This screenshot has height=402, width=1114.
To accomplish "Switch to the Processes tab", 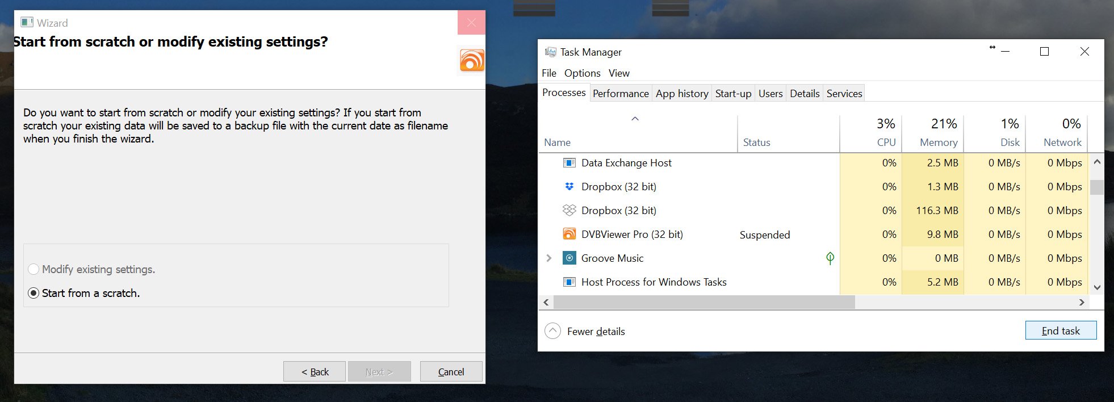I will (564, 93).
